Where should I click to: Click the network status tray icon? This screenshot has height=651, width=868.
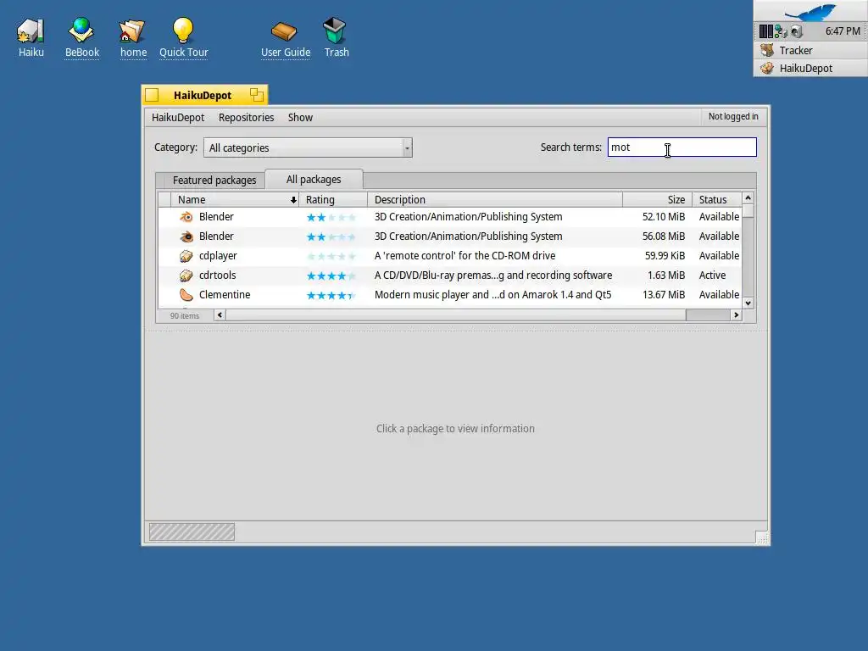click(x=781, y=31)
